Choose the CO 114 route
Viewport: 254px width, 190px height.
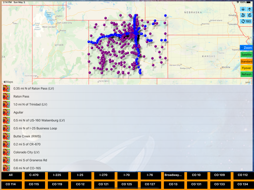[x=11, y=185]
